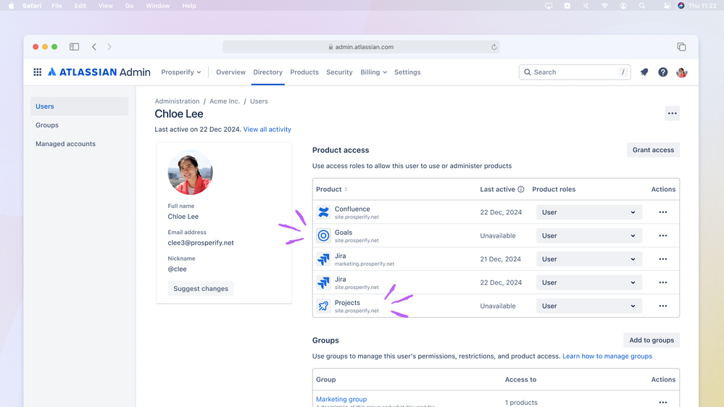Click the Projects product icon

coord(324,306)
